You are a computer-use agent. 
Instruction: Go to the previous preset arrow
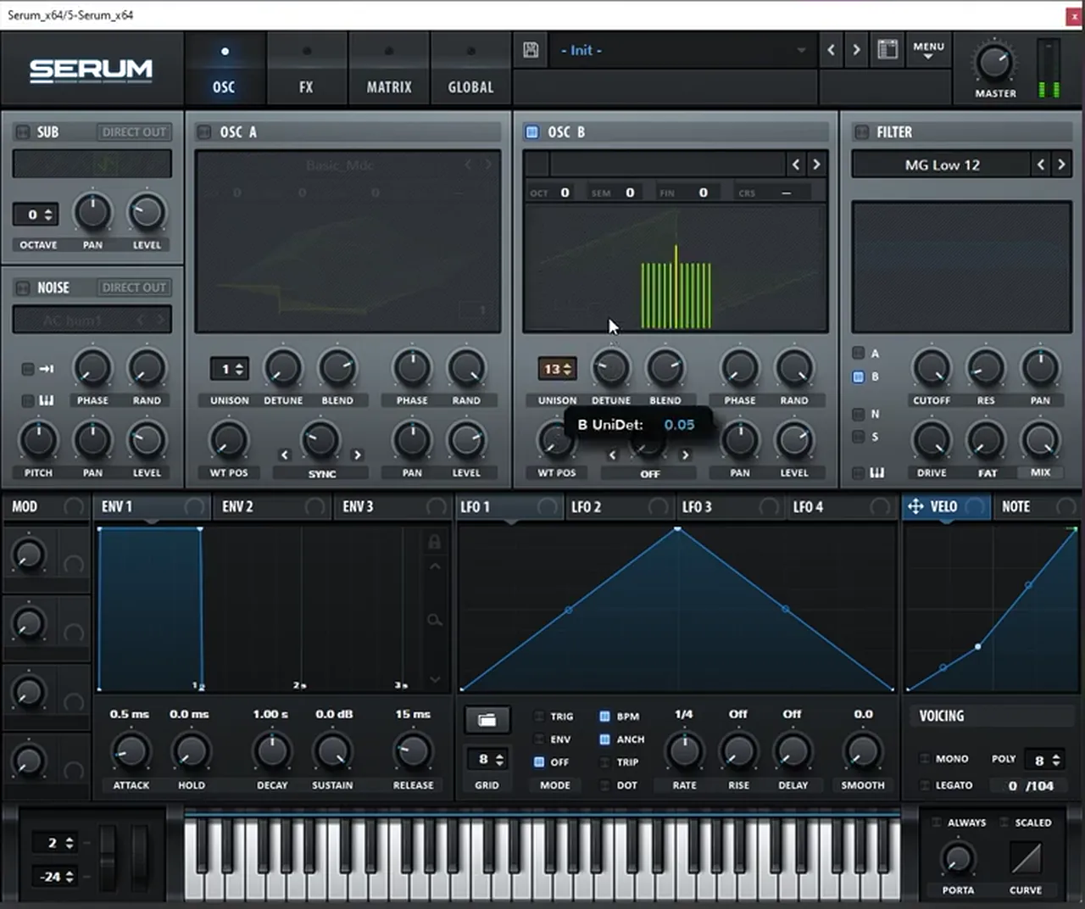tap(831, 50)
